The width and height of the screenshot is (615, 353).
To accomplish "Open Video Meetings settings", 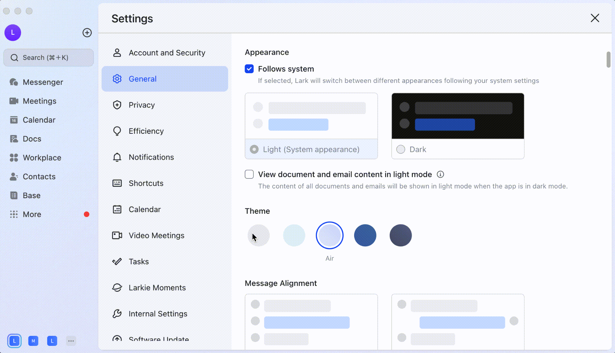I will pyautogui.click(x=156, y=235).
